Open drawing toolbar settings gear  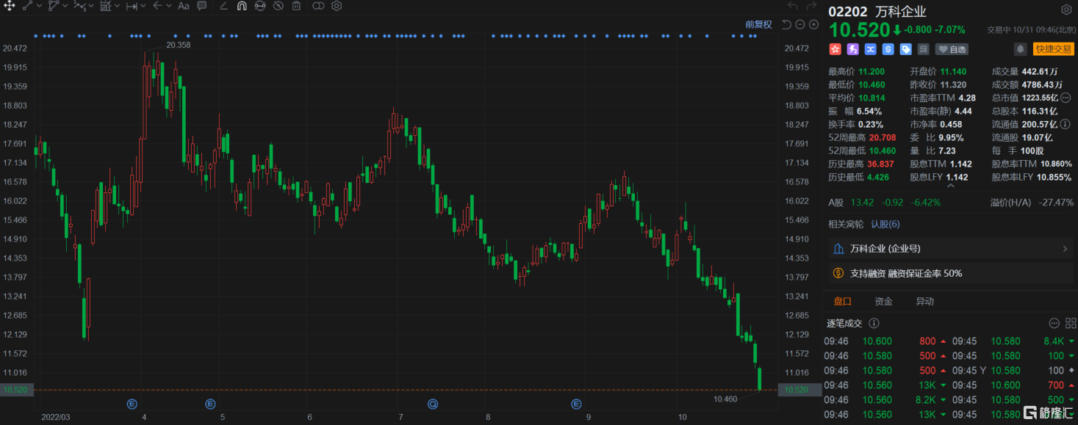[x=337, y=6]
